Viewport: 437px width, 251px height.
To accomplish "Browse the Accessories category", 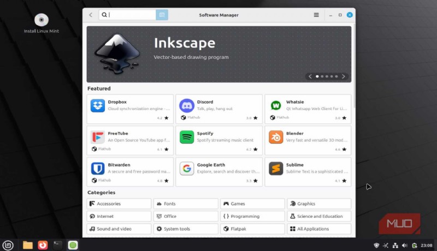I will (119, 204).
